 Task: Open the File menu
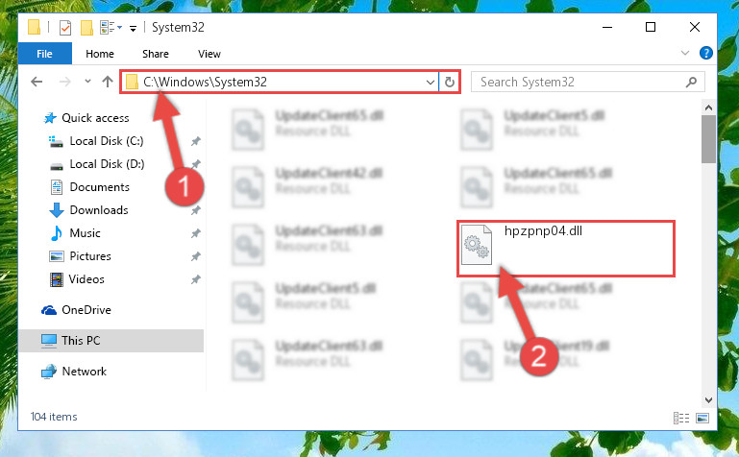click(45, 54)
